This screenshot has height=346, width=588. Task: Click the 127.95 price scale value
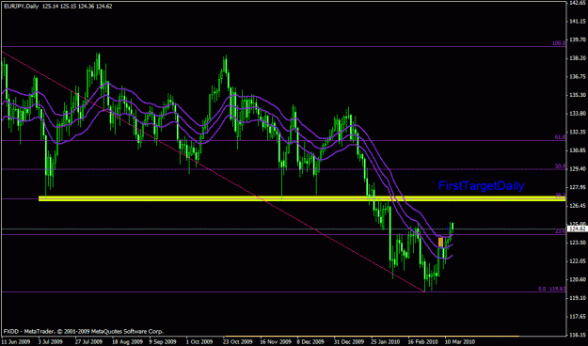click(x=578, y=187)
